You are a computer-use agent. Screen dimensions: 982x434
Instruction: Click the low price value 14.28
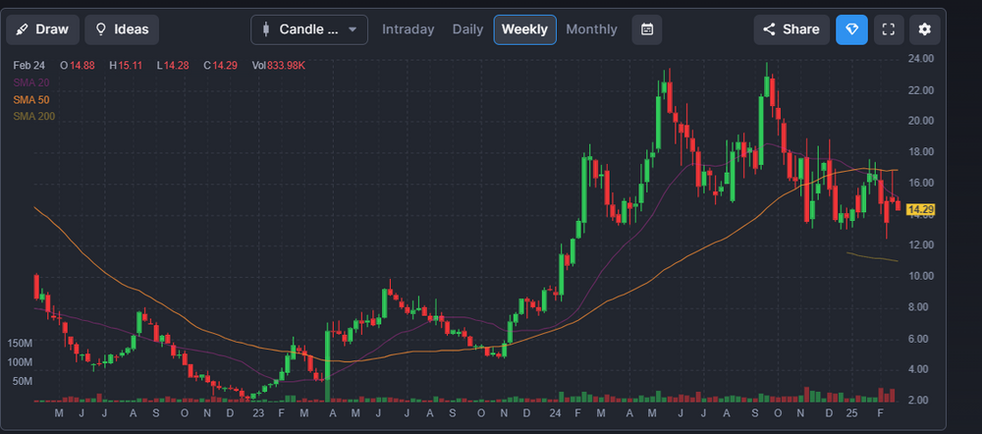click(x=177, y=65)
